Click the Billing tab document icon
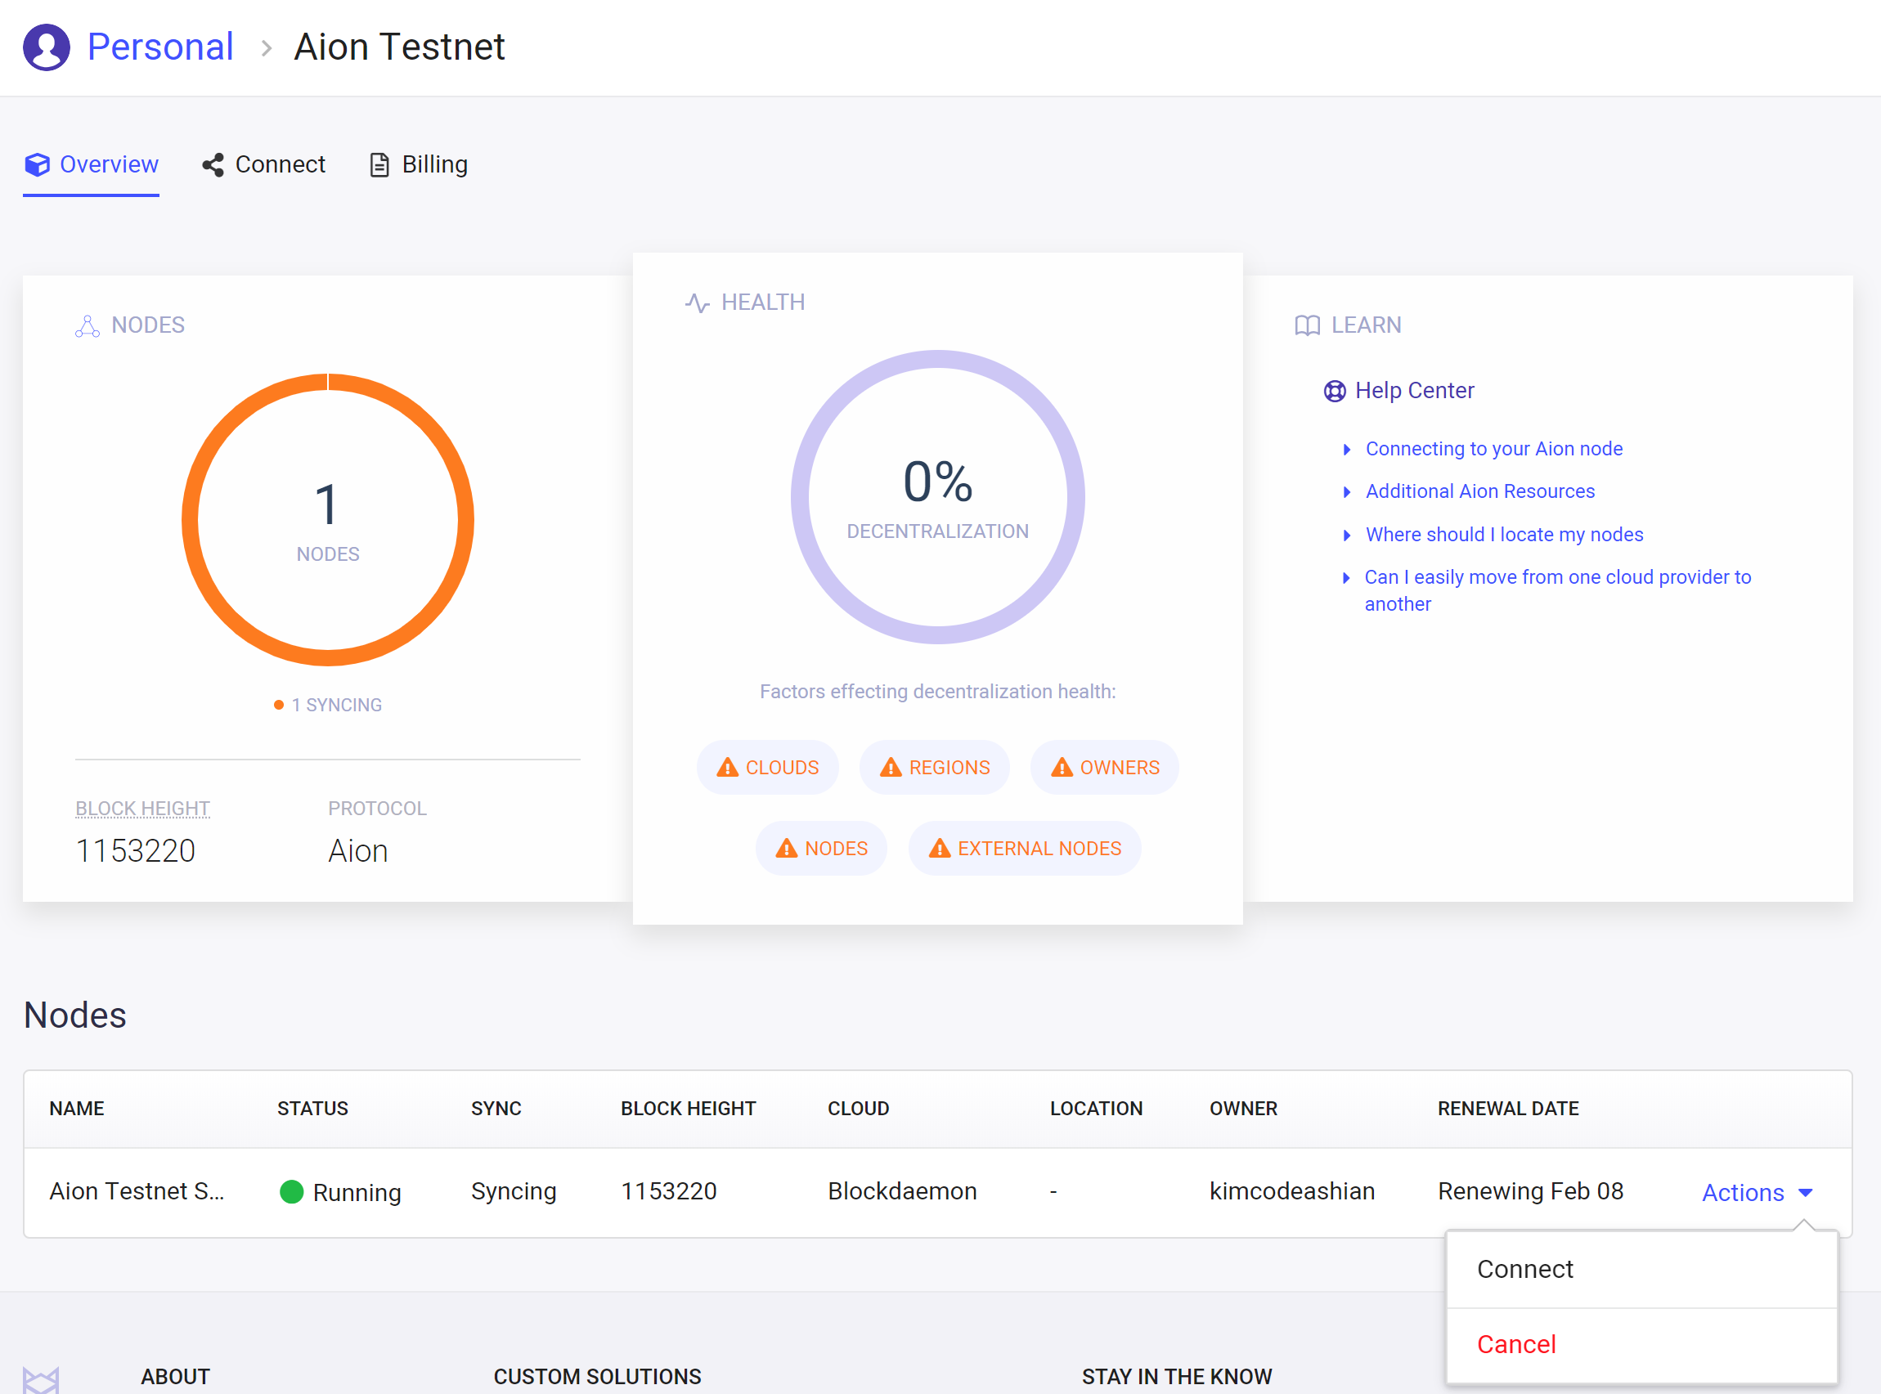The width and height of the screenshot is (1881, 1394). click(x=379, y=165)
